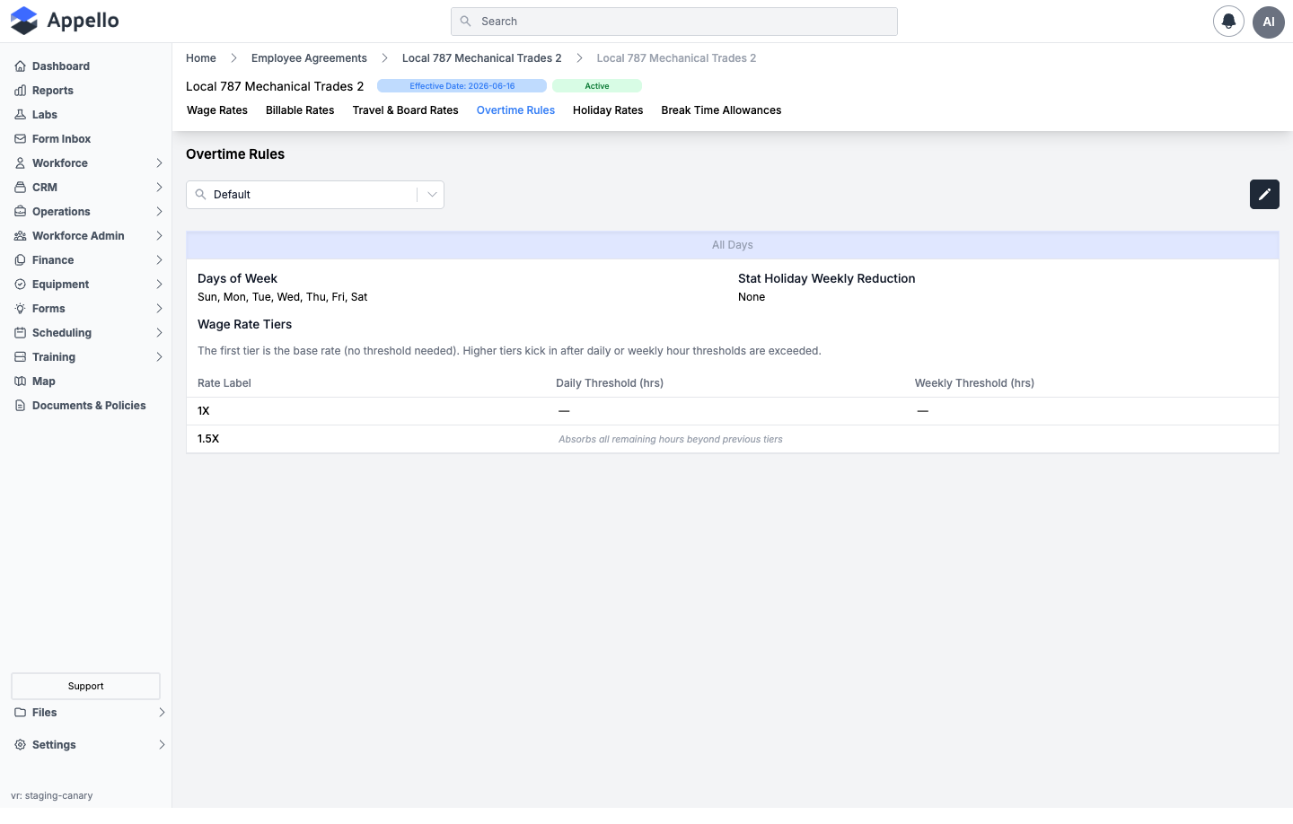Switch to the Wage Rates tab
Screen dimensions: 1293x824
(217, 110)
